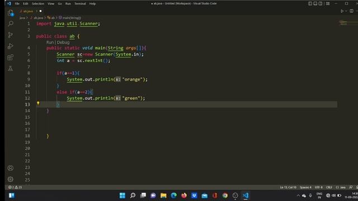Open the Windows Start menu
The height and width of the screenshot is (201, 358).
123,195
